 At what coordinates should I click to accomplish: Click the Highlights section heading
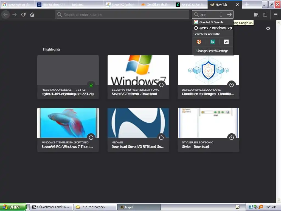52,49
